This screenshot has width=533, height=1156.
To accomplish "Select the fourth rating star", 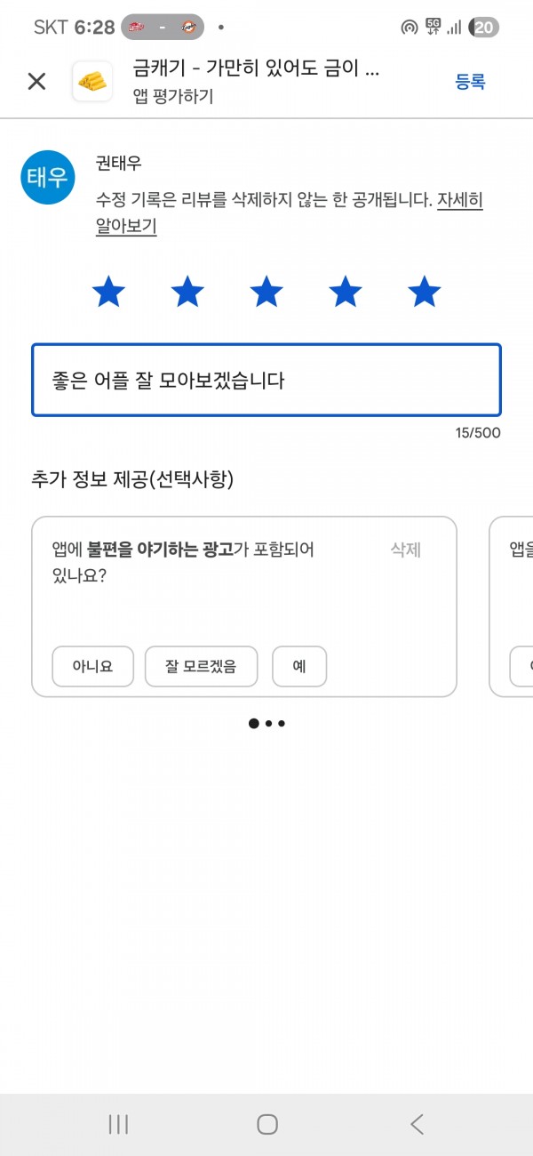I will (x=346, y=292).
